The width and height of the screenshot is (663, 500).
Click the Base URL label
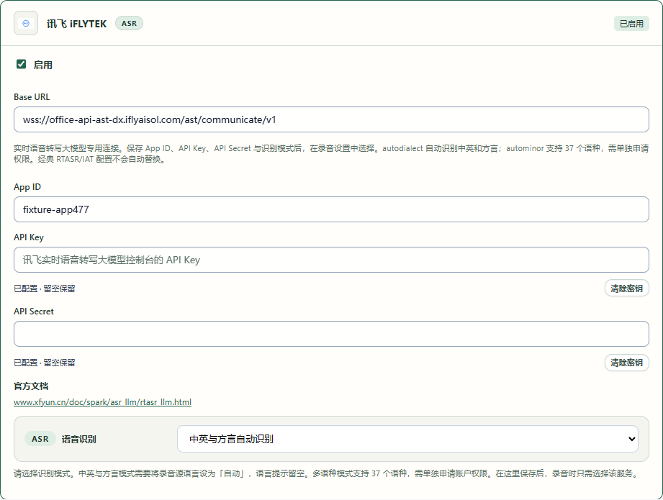32,97
